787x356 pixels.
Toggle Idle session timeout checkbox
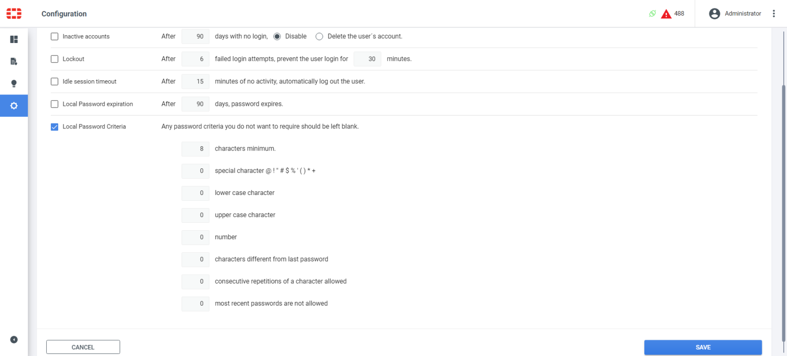coord(55,81)
